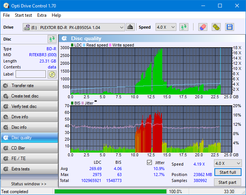Click the disc Label input field
This screenshot has width=246, height=195.
[31, 74]
